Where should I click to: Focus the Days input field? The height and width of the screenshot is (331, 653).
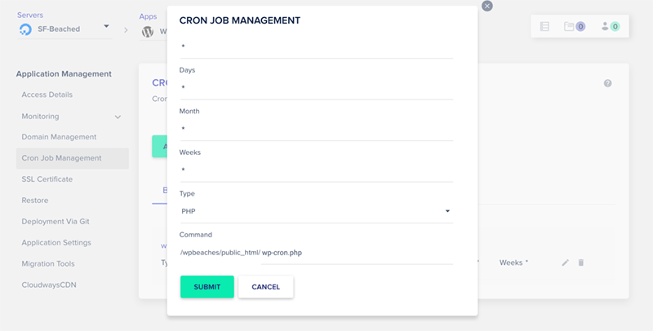(x=317, y=88)
